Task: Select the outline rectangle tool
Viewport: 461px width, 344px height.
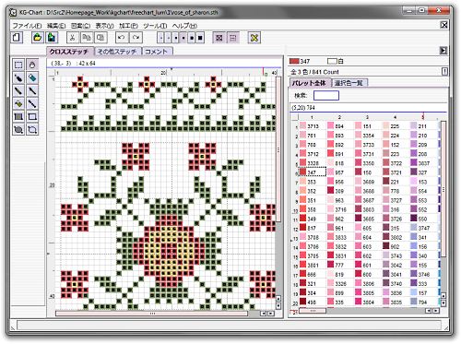Action: (x=32, y=116)
